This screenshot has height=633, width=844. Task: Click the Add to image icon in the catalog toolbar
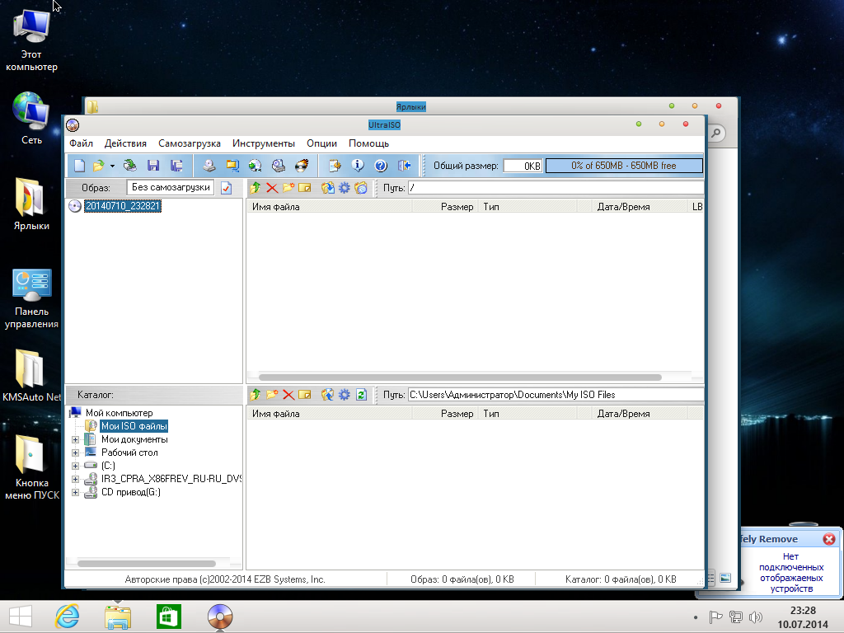tap(327, 395)
